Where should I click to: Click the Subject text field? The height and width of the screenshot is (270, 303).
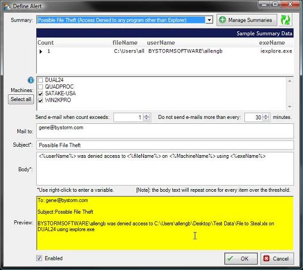165,145
